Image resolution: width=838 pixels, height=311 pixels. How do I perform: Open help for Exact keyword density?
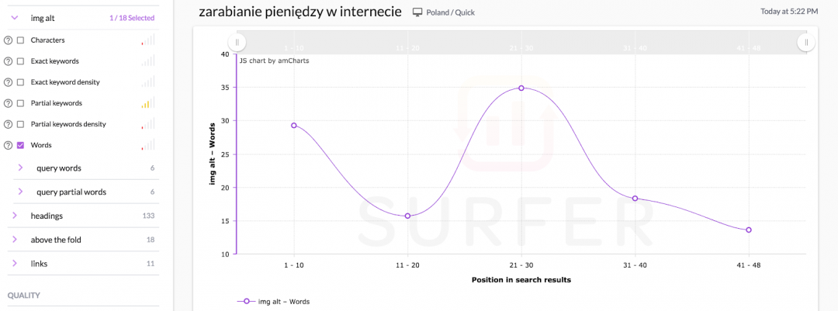tap(9, 82)
